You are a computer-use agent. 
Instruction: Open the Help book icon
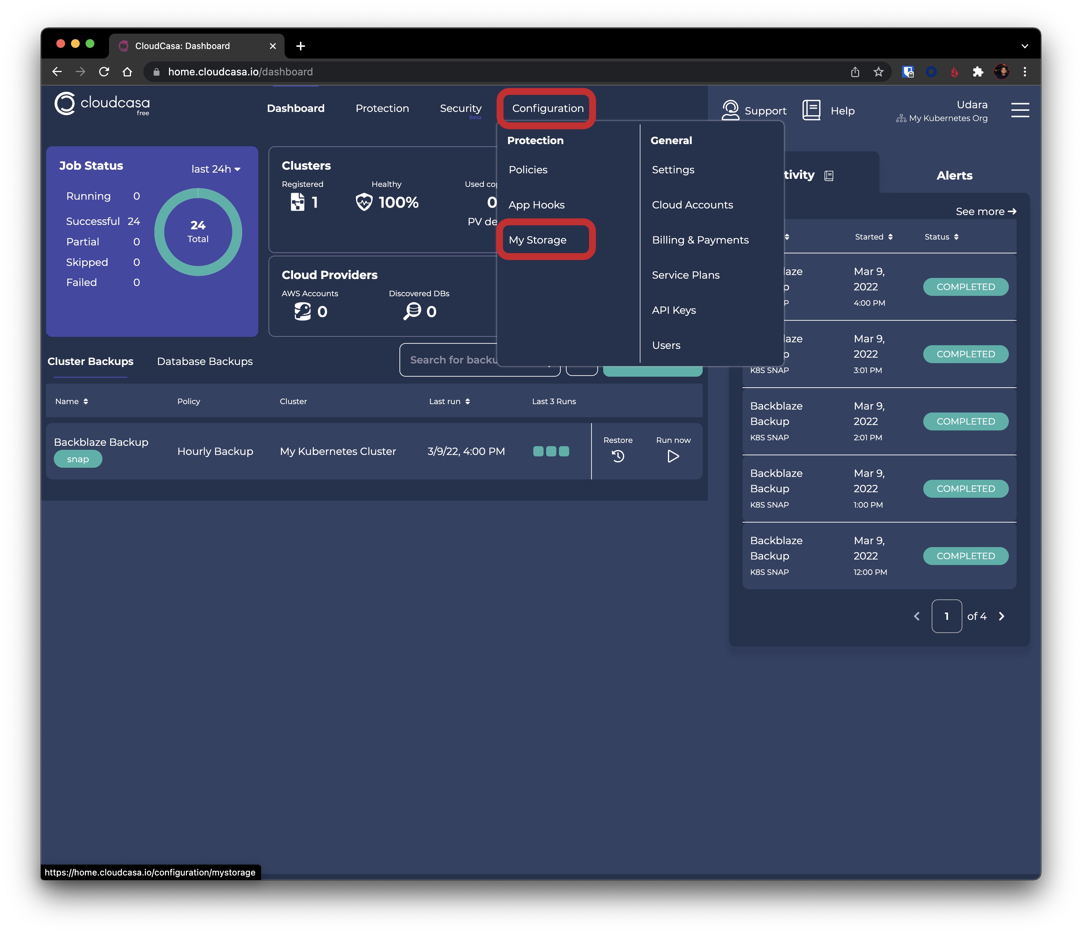pyautogui.click(x=811, y=110)
